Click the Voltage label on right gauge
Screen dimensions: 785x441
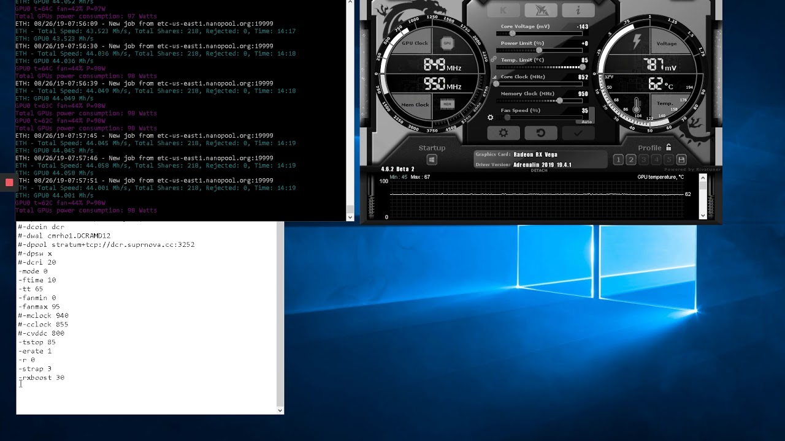pyautogui.click(x=666, y=43)
